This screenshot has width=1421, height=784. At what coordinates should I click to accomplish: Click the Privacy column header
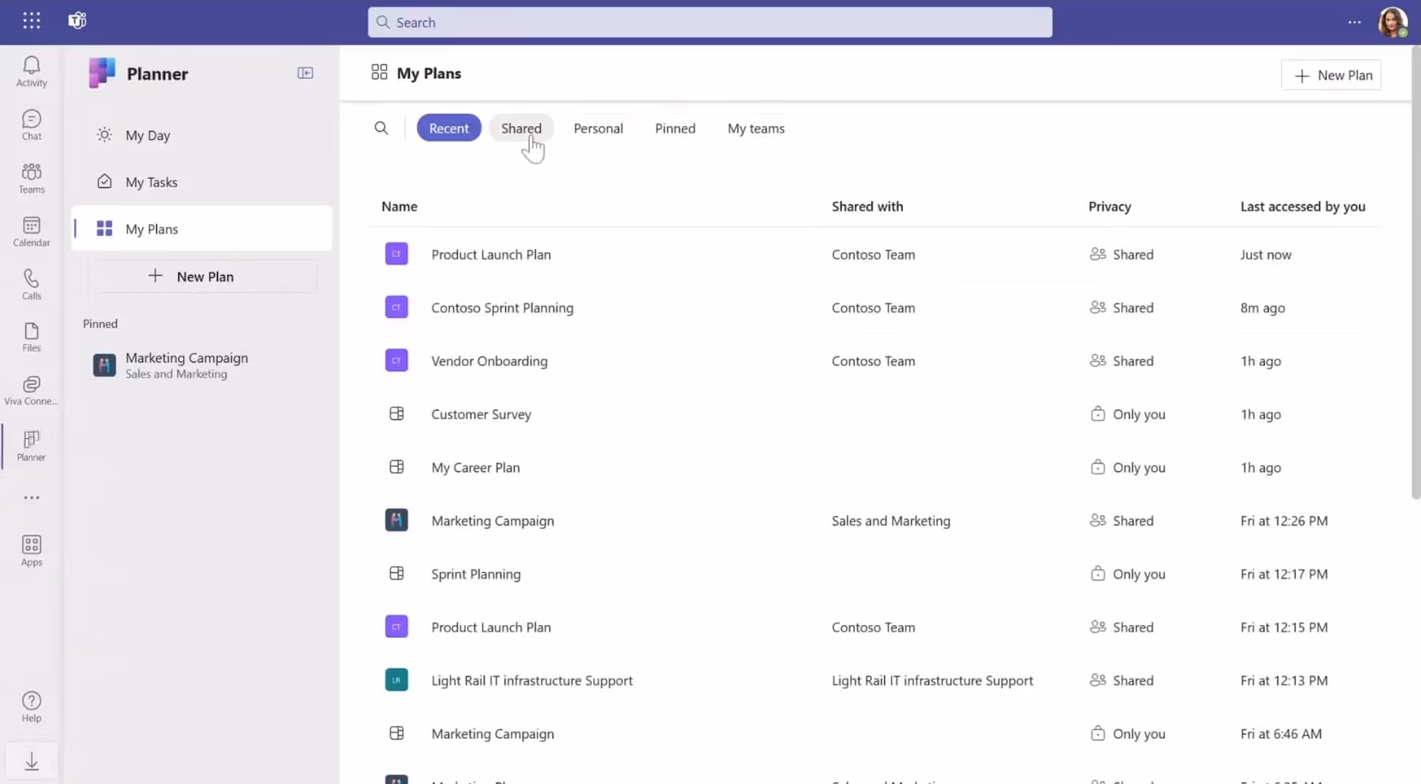point(1109,206)
